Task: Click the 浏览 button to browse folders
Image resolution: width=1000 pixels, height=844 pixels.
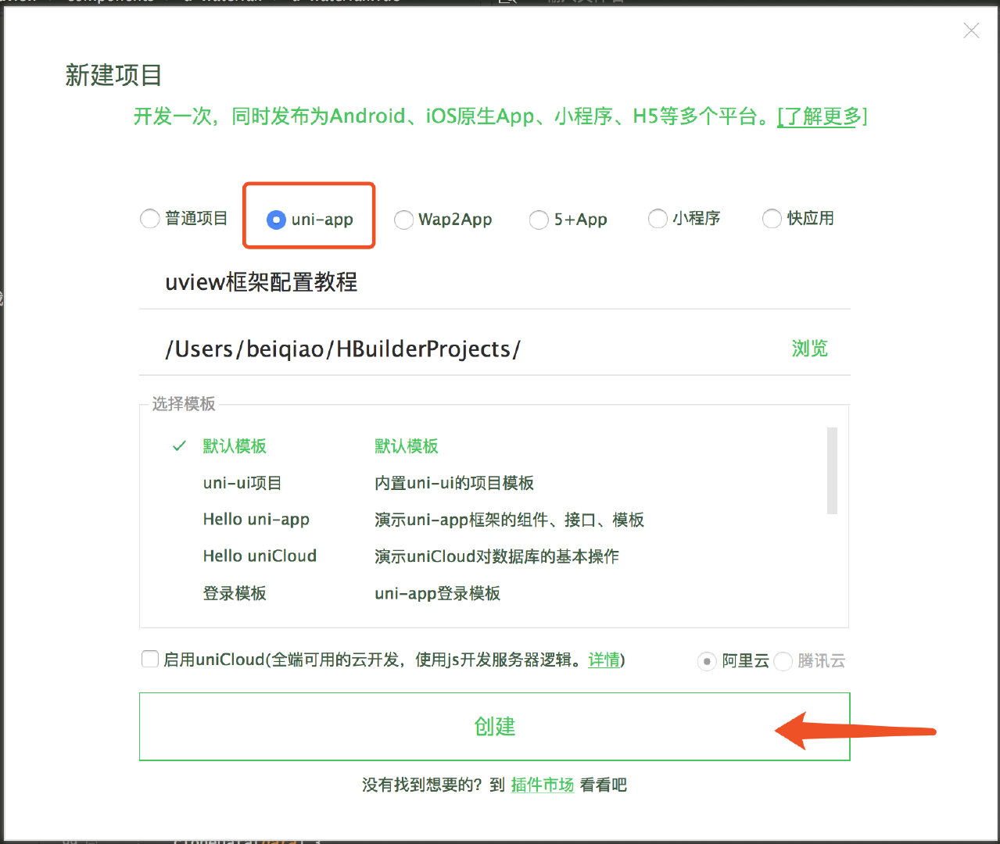Action: [809, 349]
